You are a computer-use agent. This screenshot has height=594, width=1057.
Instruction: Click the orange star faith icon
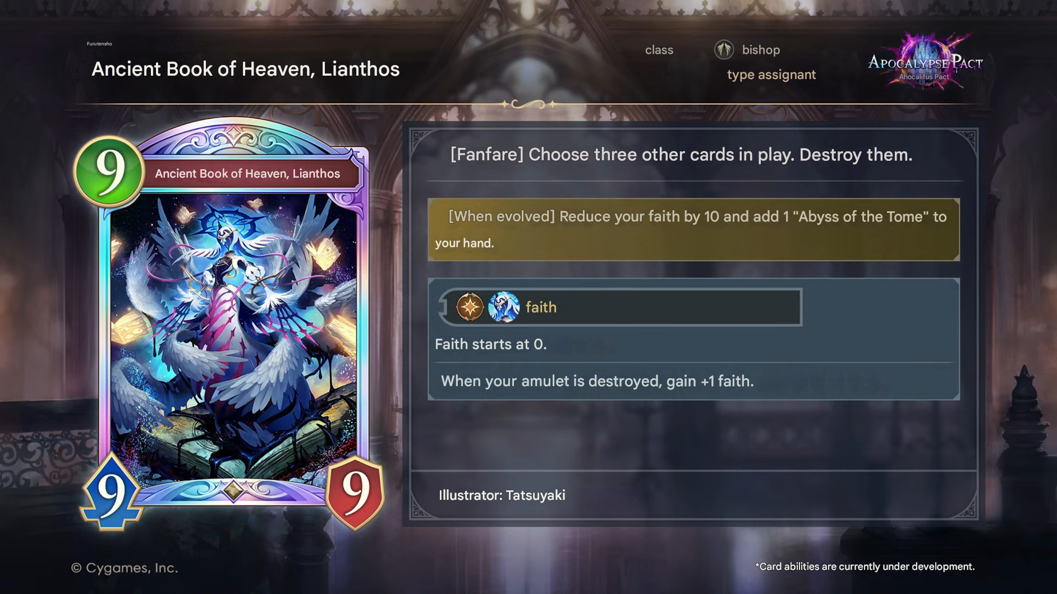click(470, 307)
